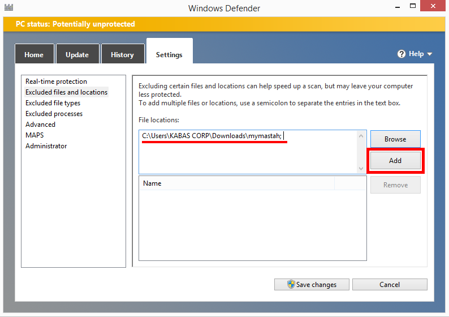Select Excluded file types option
Viewport: 449px width, 317px height.
(x=53, y=103)
